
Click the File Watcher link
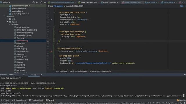58,6
